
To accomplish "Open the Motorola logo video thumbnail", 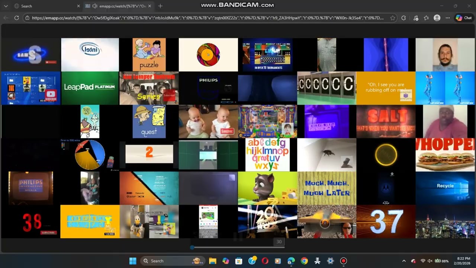I will (386, 188).
